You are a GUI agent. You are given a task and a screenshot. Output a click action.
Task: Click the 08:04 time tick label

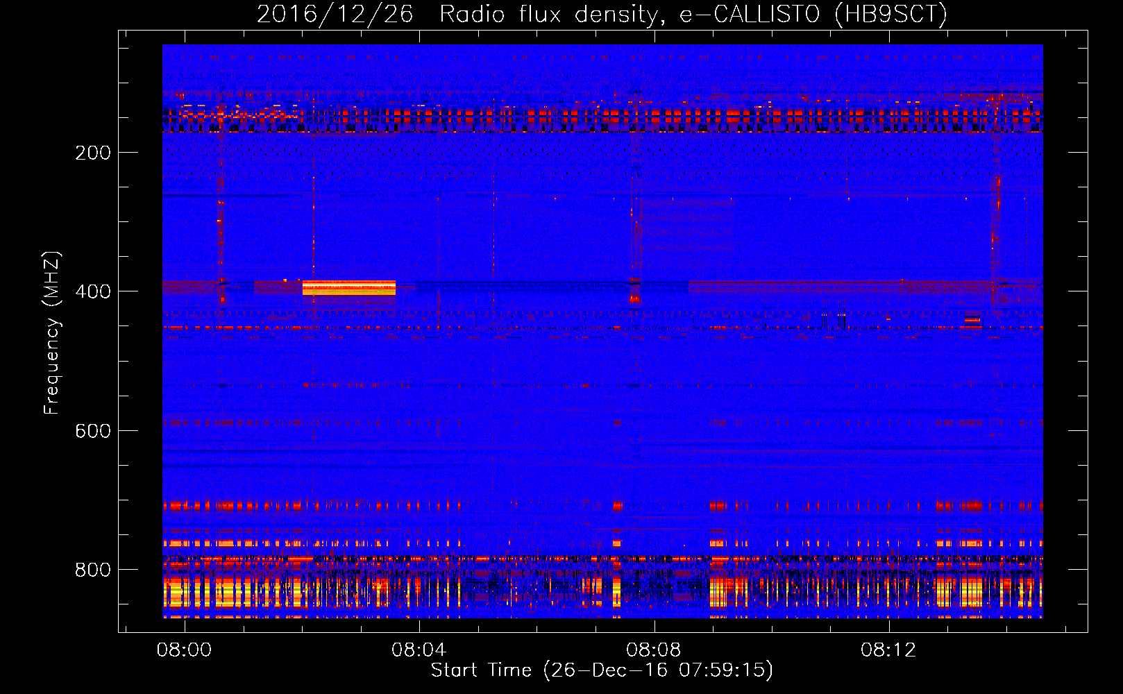419,650
